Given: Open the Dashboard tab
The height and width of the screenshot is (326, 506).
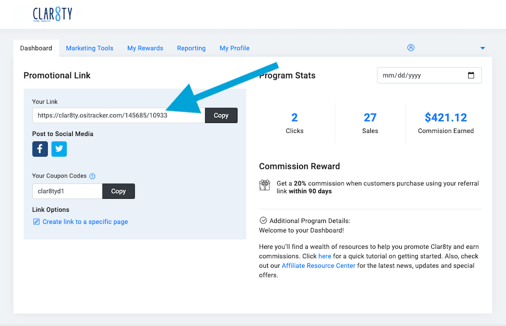Looking at the screenshot, I should coord(36,48).
